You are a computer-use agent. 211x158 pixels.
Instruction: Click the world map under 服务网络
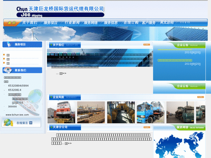click(x=179, y=145)
